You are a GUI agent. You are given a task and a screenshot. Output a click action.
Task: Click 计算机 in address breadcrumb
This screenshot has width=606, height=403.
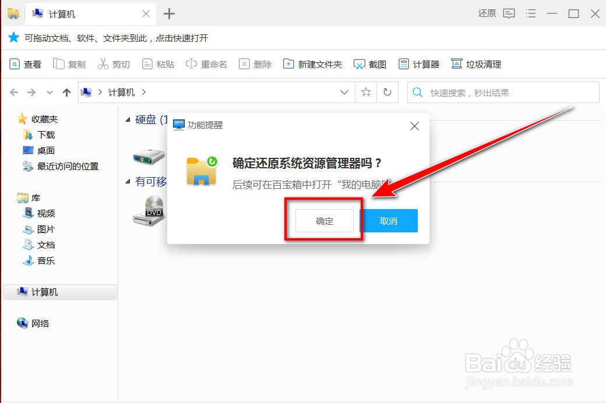click(121, 93)
